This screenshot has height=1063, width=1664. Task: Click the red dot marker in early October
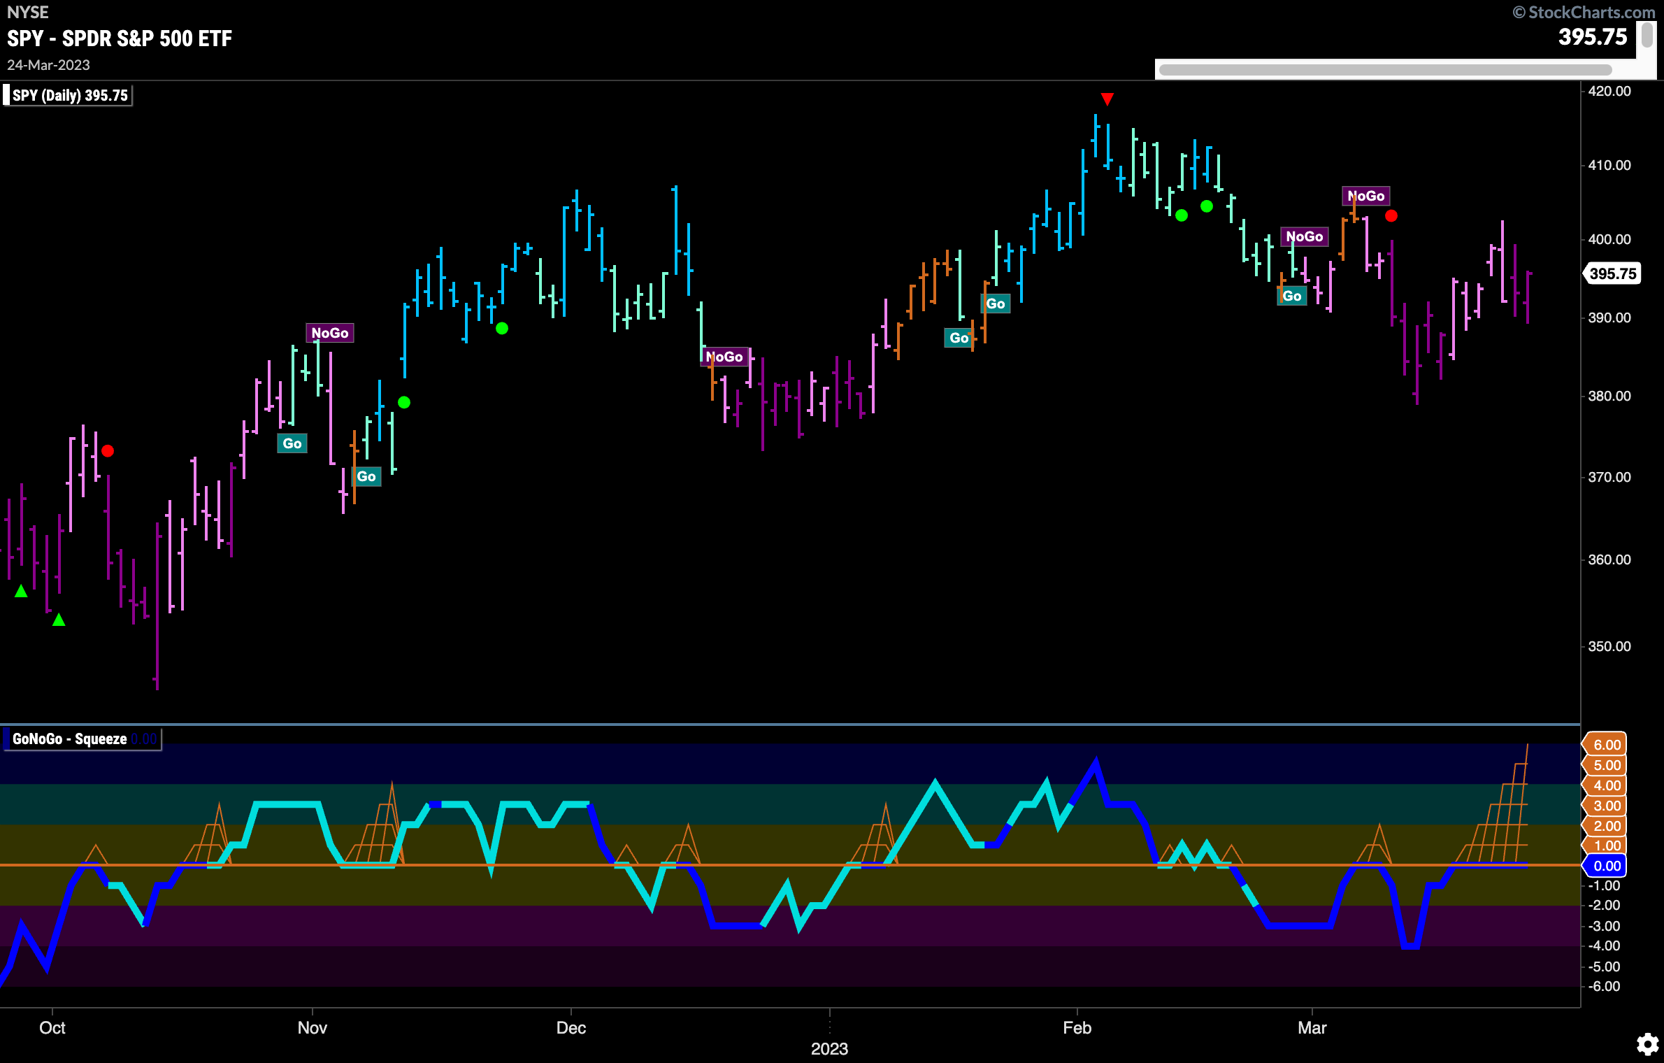tap(108, 451)
